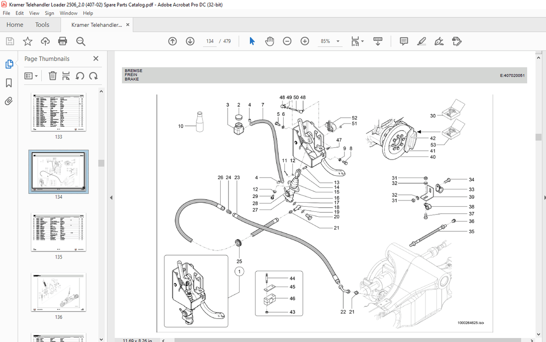The width and height of the screenshot is (546, 342).
Task: Go to Home view
Action: point(15,25)
